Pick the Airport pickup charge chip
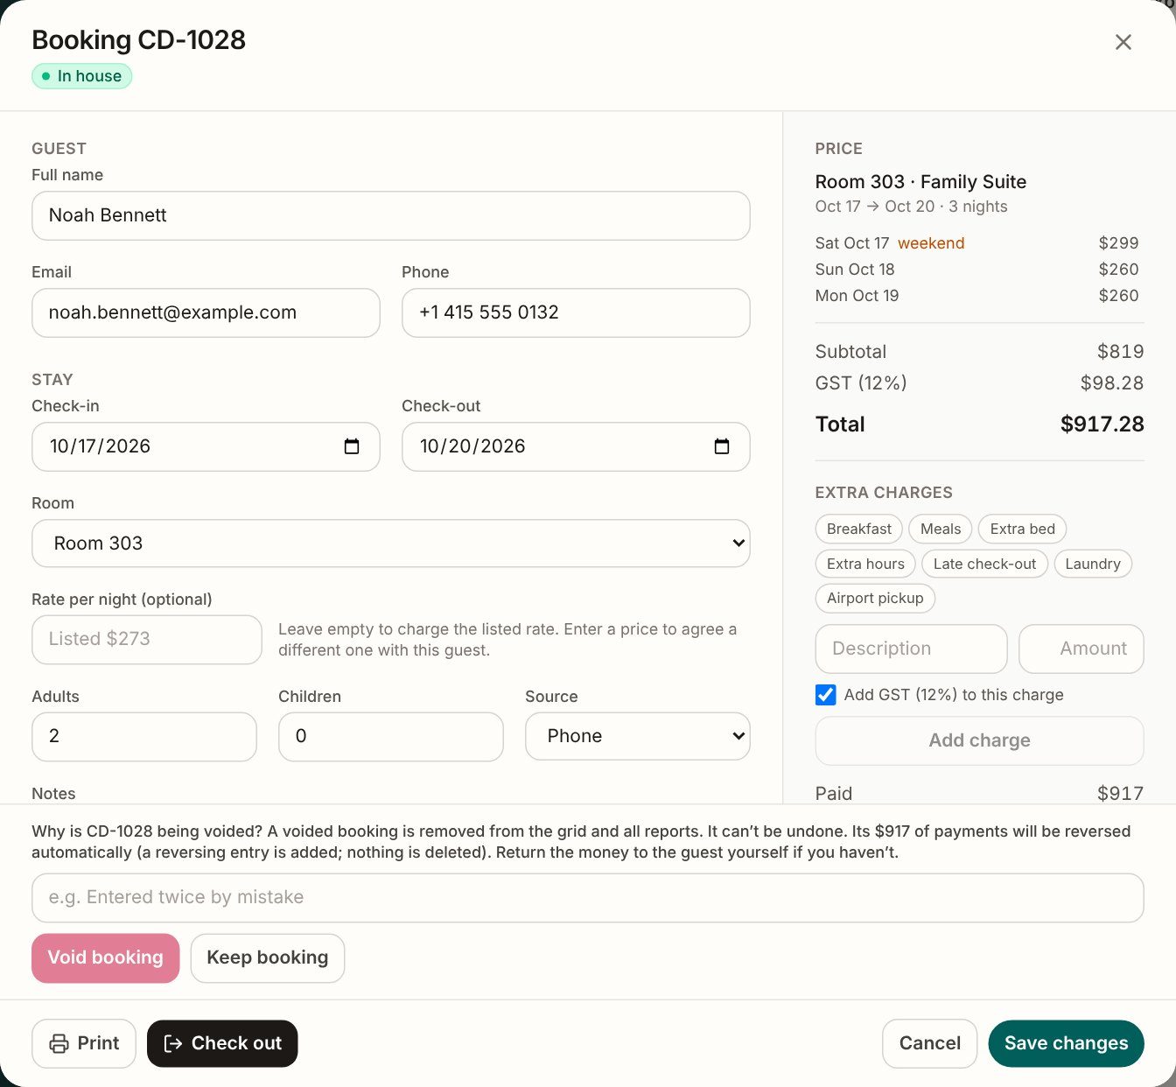The height and width of the screenshot is (1087, 1176). tap(875, 598)
